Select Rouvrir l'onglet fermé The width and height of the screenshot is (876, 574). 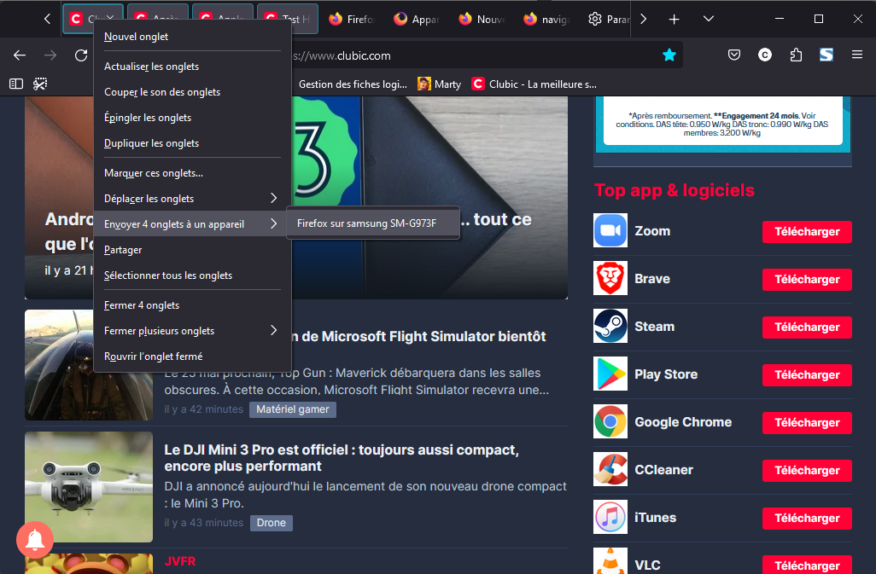click(x=193, y=357)
